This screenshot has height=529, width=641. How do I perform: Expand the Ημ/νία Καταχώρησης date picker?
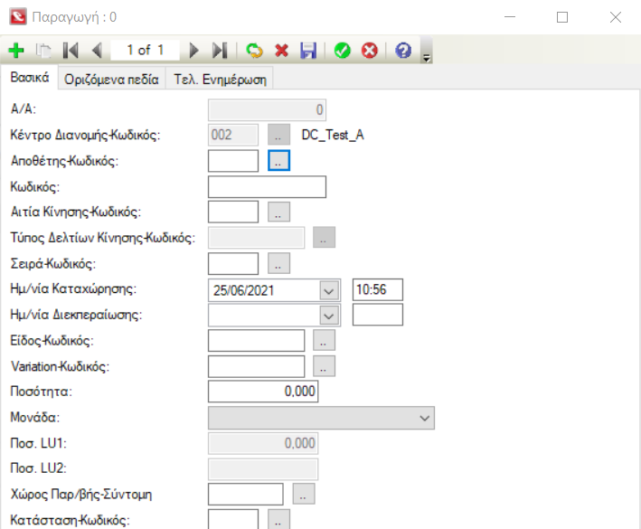pos(329,290)
